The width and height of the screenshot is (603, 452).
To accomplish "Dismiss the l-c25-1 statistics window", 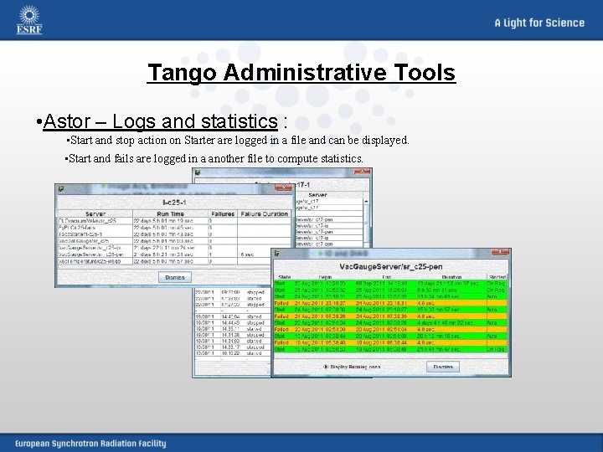I will (x=175, y=277).
